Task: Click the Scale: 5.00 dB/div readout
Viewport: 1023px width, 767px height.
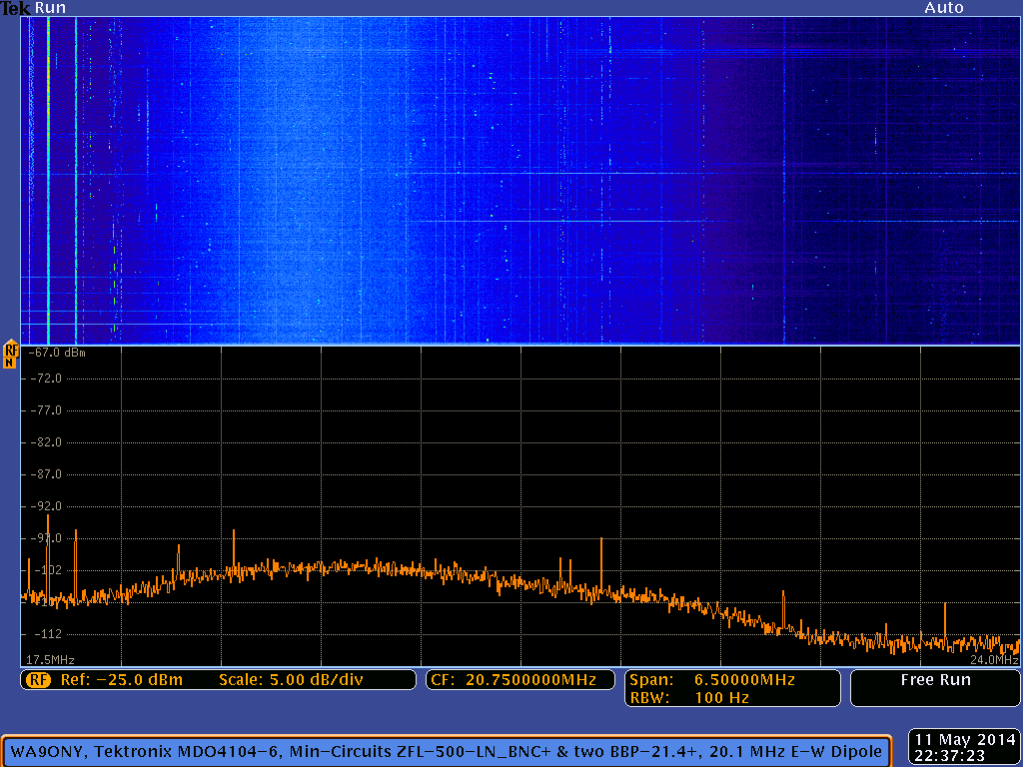Action: point(291,680)
